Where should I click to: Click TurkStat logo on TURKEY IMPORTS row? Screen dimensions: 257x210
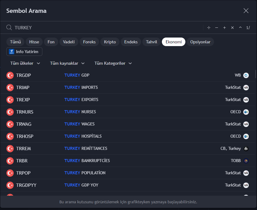tap(246, 87)
